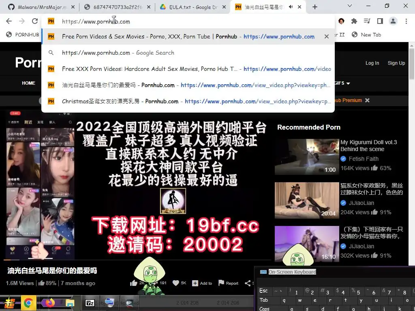Viewport: 415px width, 311px height.
Task: Click the Add to button
Action: [202, 283]
